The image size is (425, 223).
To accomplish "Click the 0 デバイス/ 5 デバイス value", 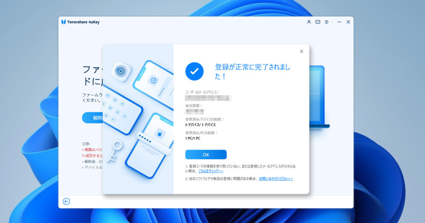I will pyautogui.click(x=200, y=125).
